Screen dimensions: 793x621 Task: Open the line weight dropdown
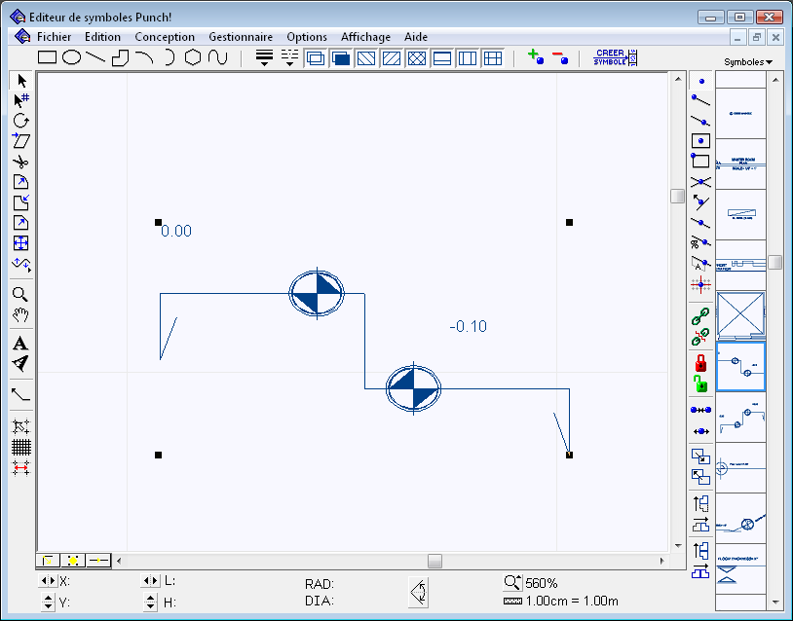(264, 58)
